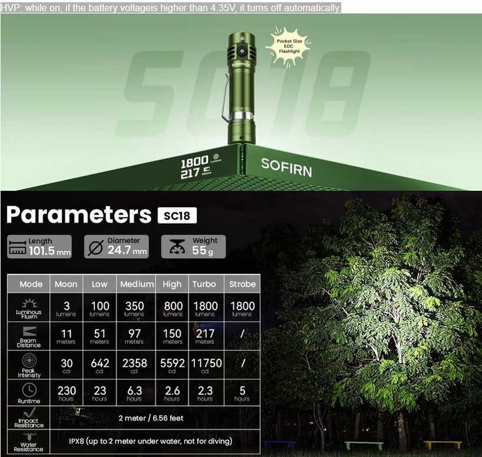Click the ruler icon beside Length
The width and height of the screenshot is (482, 457).
(x=18, y=247)
